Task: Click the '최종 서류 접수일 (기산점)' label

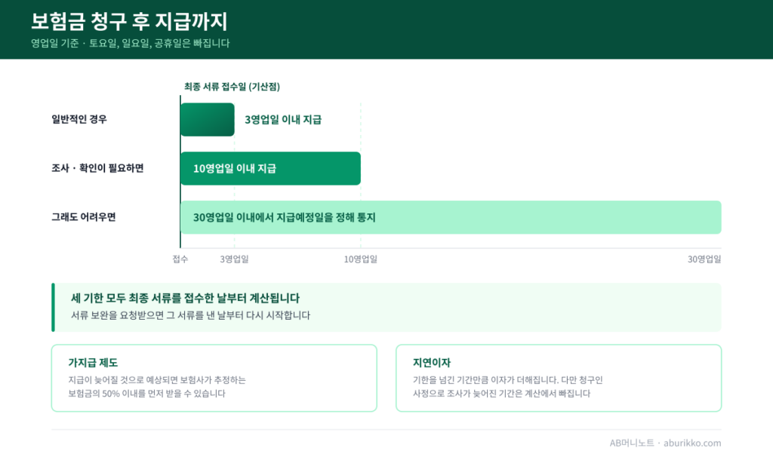Action: [232, 87]
